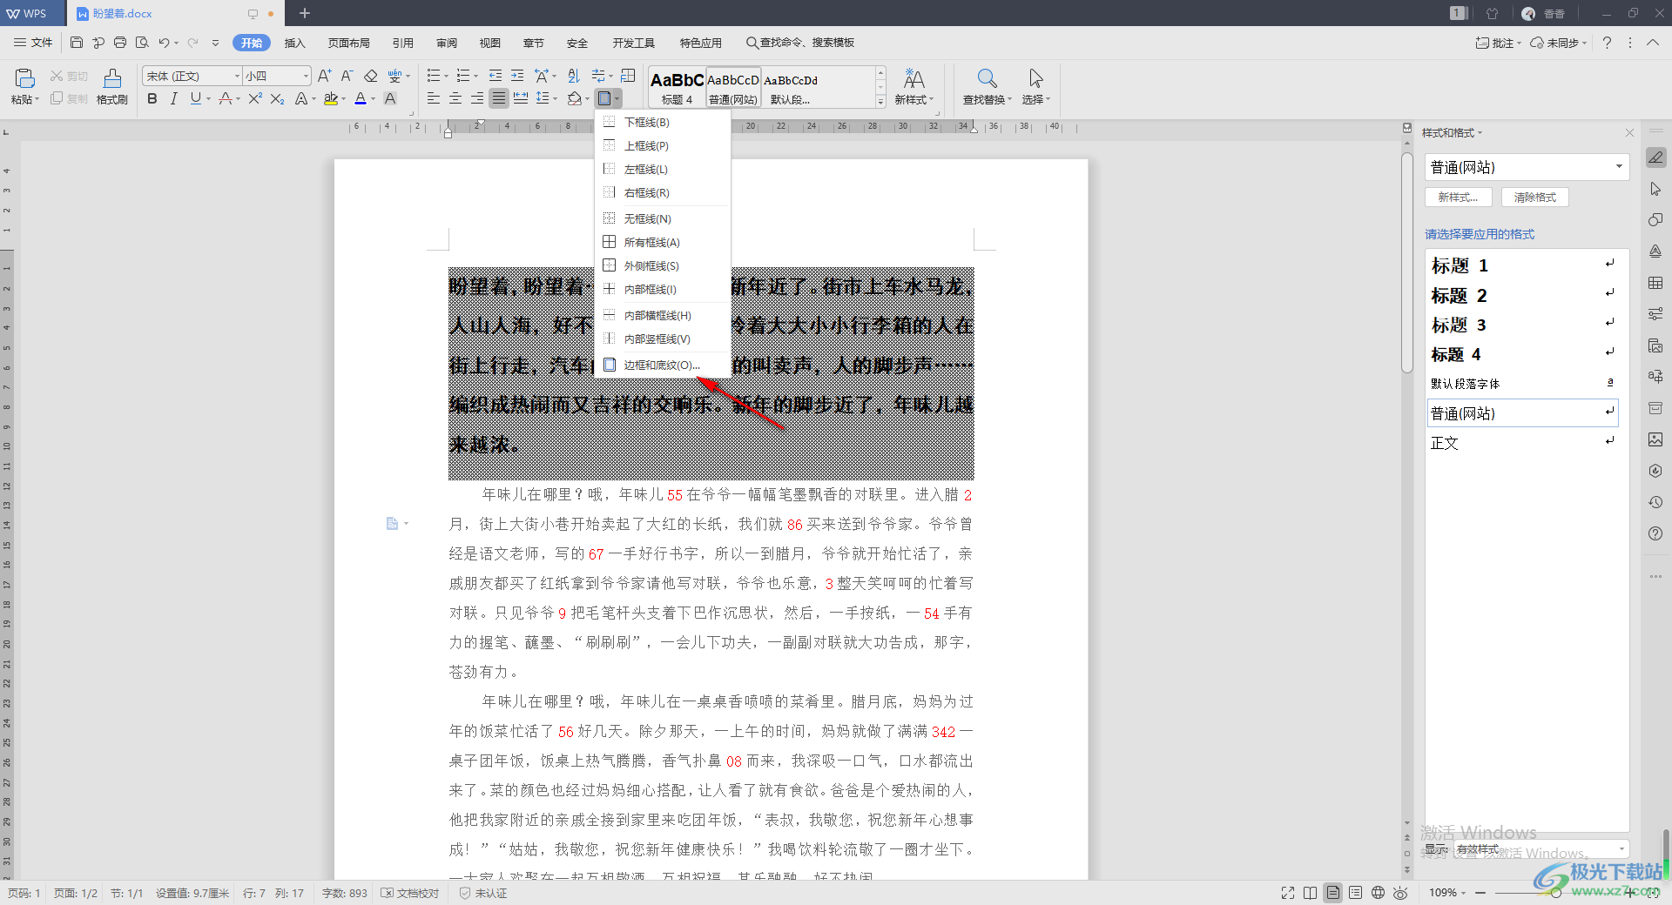Clear formatting with the eraser icon
The height and width of the screenshot is (905, 1672).
tap(370, 76)
